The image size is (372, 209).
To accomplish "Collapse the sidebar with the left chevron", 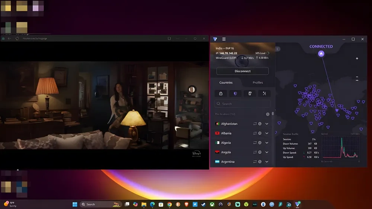I will pyautogui.click(x=278, y=49).
